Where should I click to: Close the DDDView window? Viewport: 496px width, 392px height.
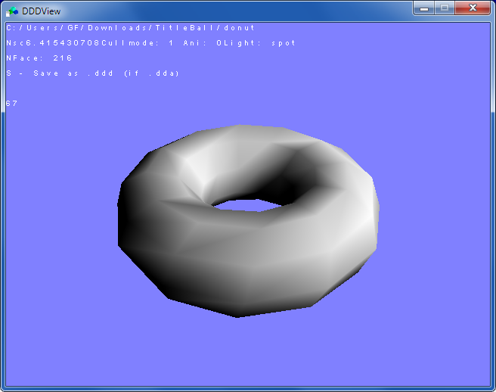[473, 8]
